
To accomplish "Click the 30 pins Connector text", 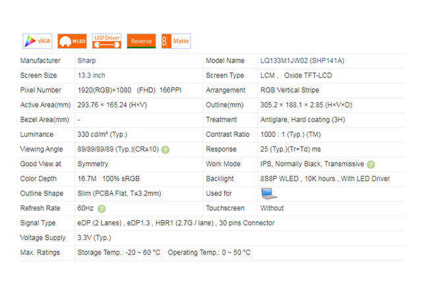I will point(247,223).
